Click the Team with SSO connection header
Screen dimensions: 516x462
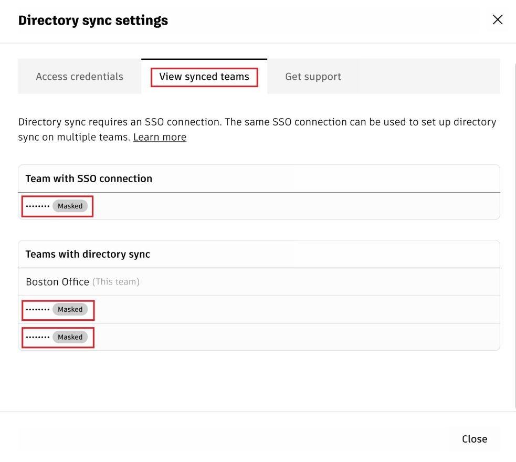pyautogui.click(x=89, y=178)
